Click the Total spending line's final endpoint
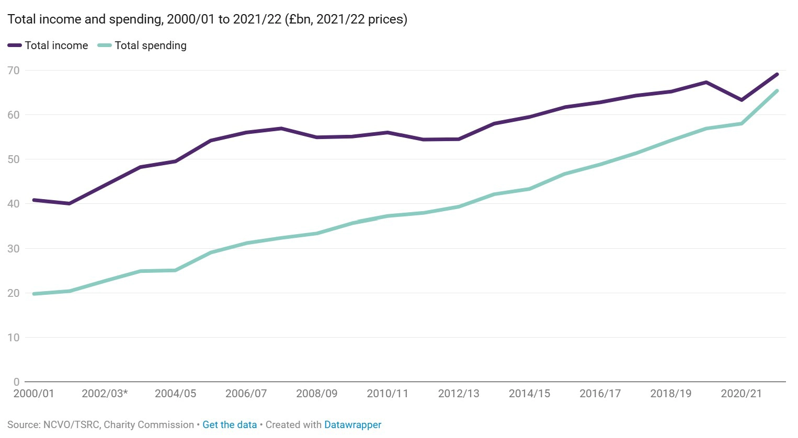The image size is (798, 438). coord(777,91)
